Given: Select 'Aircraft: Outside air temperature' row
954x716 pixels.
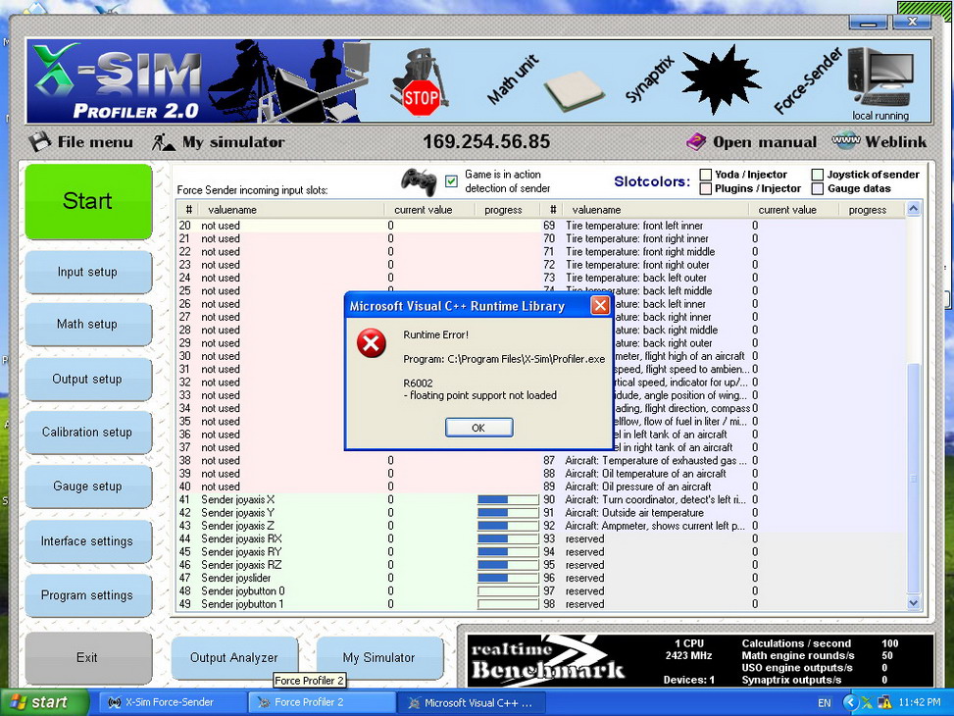Looking at the screenshot, I should click(x=723, y=513).
